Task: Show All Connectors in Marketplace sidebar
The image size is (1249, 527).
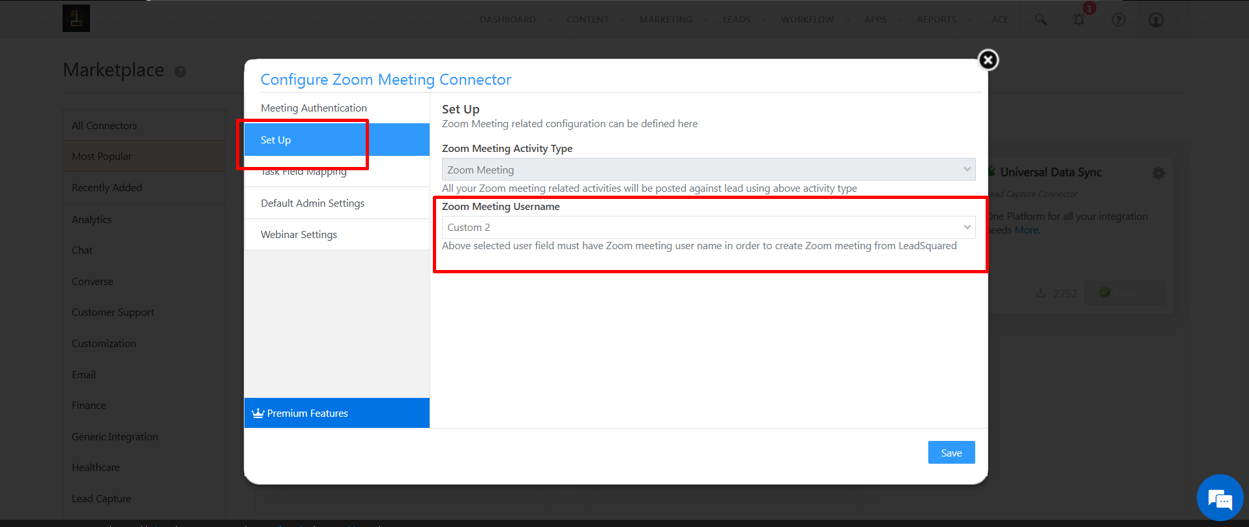Action: (144, 125)
